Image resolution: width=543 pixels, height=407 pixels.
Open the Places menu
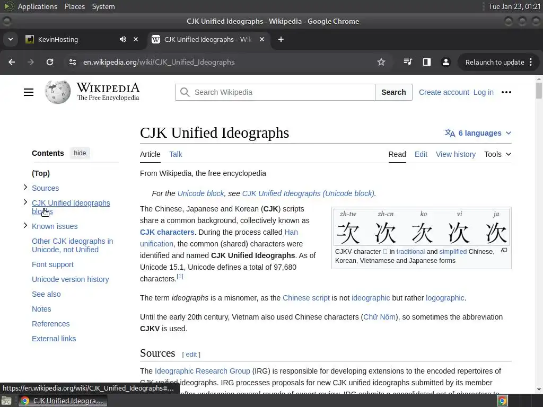coord(75,6)
